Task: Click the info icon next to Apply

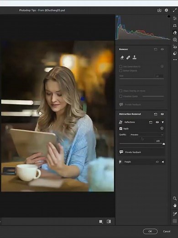Action: point(162,128)
